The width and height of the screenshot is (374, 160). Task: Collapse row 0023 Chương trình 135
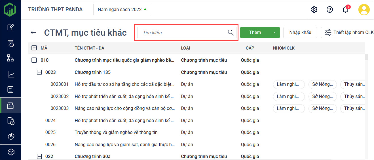pos(39,72)
